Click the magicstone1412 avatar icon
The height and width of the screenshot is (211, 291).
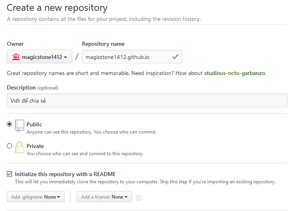coord(16,57)
